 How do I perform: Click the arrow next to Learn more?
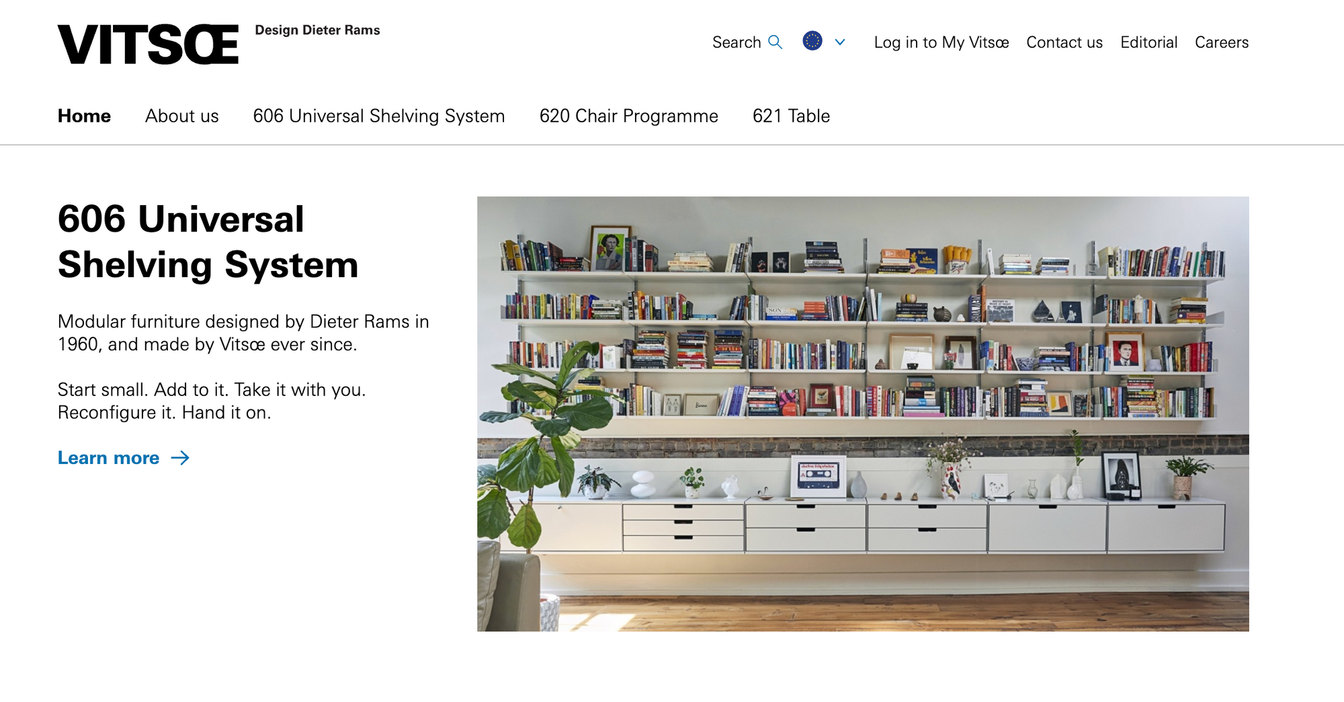[180, 458]
